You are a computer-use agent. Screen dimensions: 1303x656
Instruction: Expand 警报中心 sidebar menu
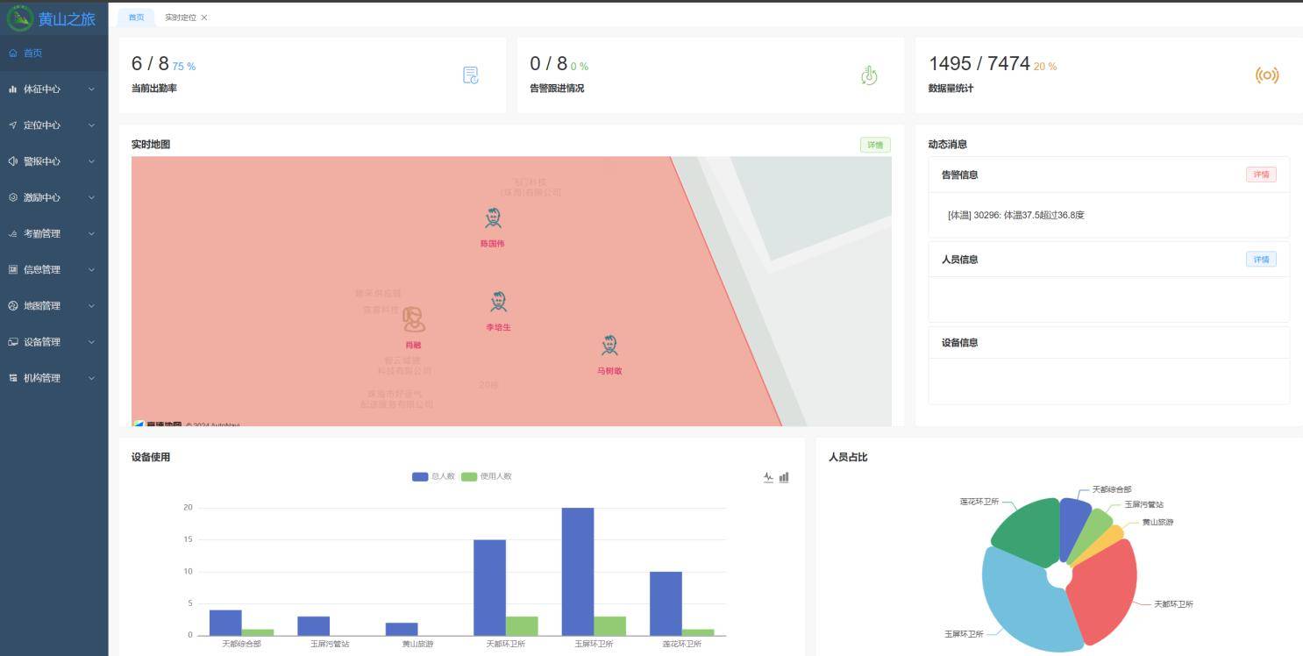click(53, 161)
